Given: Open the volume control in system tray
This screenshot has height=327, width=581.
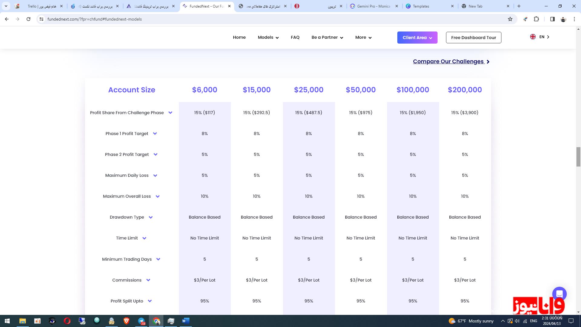Looking at the screenshot, I should pyautogui.click(x=517, y=321).
